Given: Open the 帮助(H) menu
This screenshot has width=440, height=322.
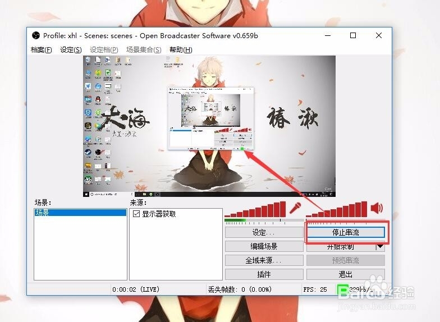Looking at the screenshot, I should [181, 50].
